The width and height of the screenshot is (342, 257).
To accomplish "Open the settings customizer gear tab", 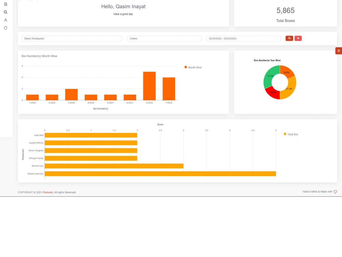I will [x=339, y=51].
